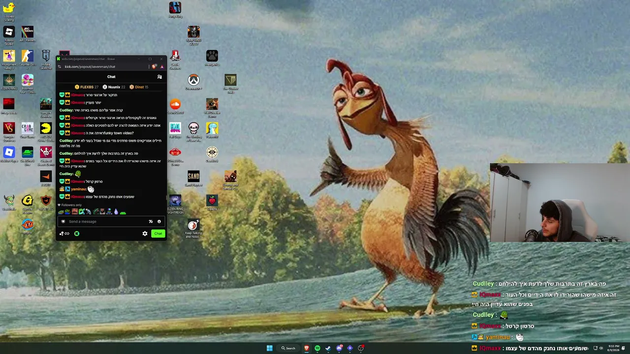This screenshot has width=630, height=354.
Task: Open Lossless Scaling desktop shortcut
Action: [x=9, y=11]
